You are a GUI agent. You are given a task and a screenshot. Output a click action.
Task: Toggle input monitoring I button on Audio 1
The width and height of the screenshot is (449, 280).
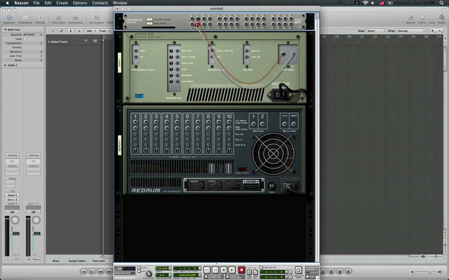point(14,259)
